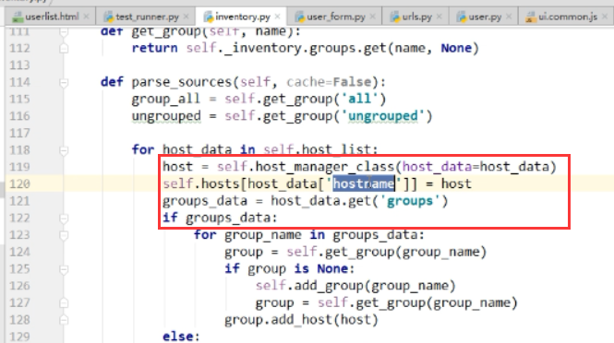Open the urls.py tab

pos(416,17)
